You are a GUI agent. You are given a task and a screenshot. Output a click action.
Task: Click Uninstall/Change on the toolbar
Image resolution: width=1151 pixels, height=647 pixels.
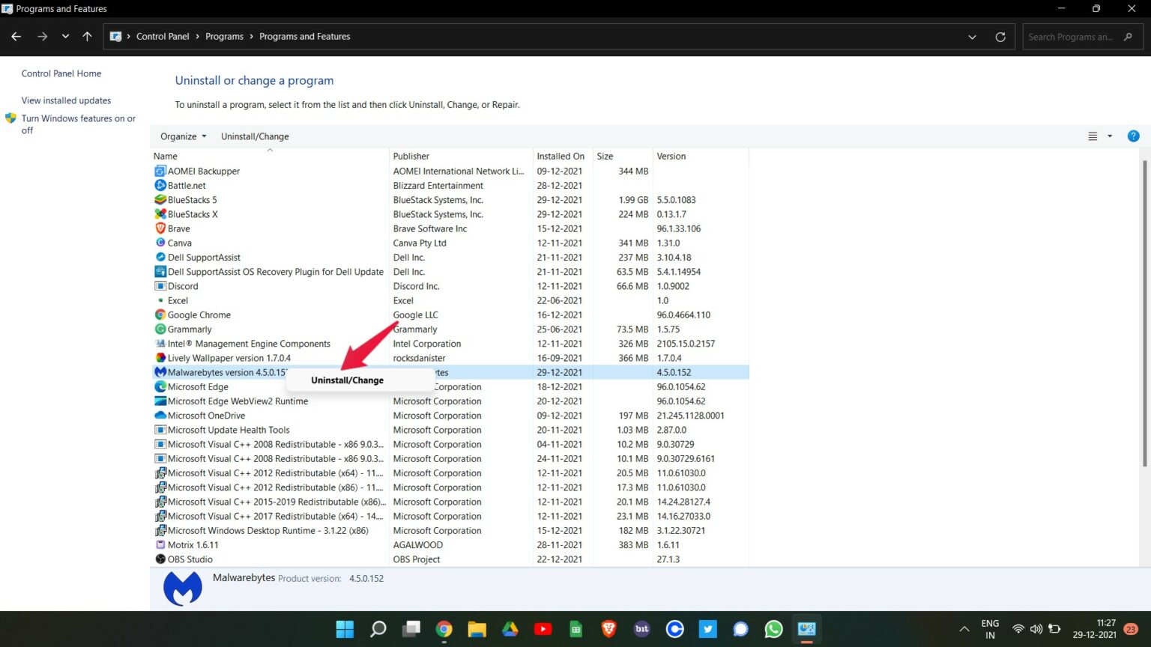255,136
